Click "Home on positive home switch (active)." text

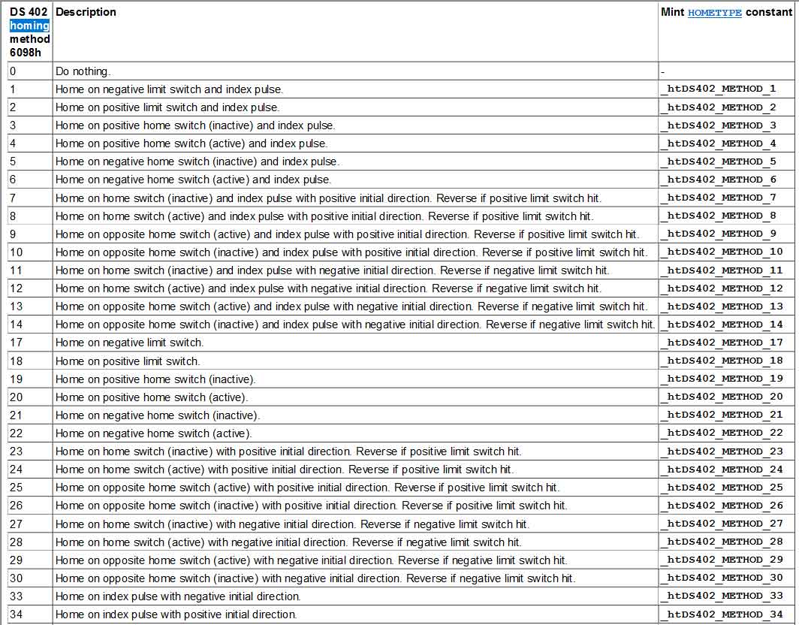tap(151, 397)
